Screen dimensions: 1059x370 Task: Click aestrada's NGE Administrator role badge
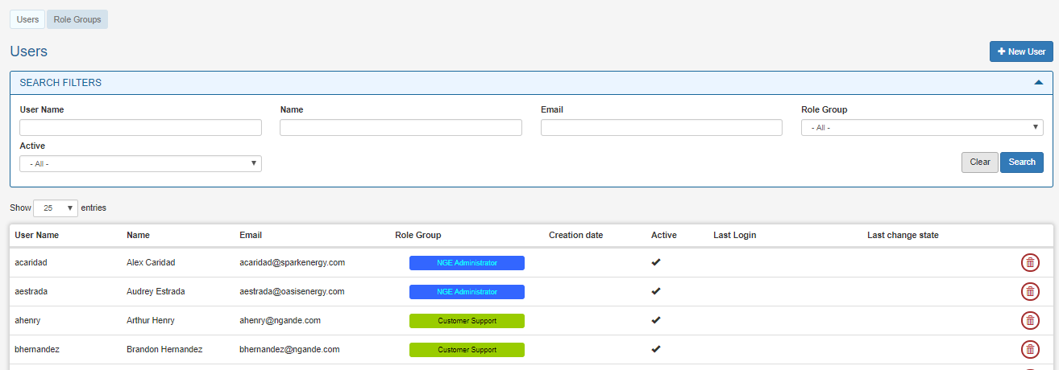[x=467, y=292]
